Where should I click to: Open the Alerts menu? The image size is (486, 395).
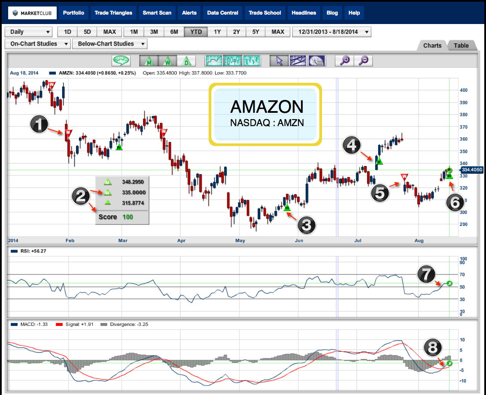[189, 13]
